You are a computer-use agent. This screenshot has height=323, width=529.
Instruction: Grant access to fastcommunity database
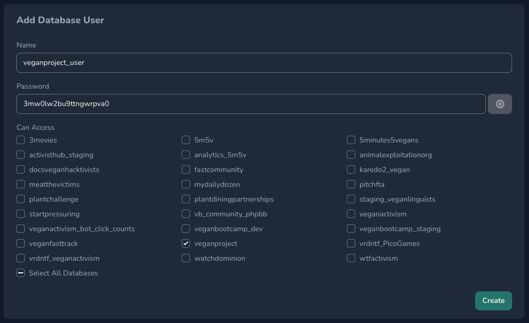click(x=186, y=169)
